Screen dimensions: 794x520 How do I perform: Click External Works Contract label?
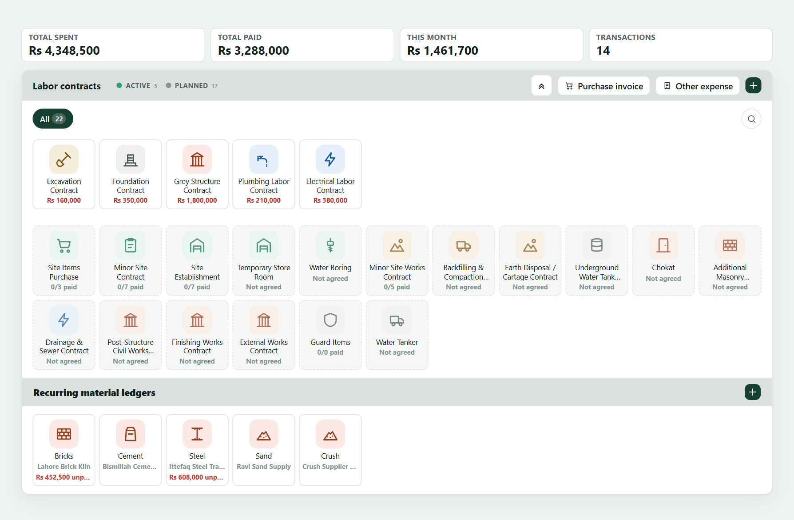(x=264, y=347)
